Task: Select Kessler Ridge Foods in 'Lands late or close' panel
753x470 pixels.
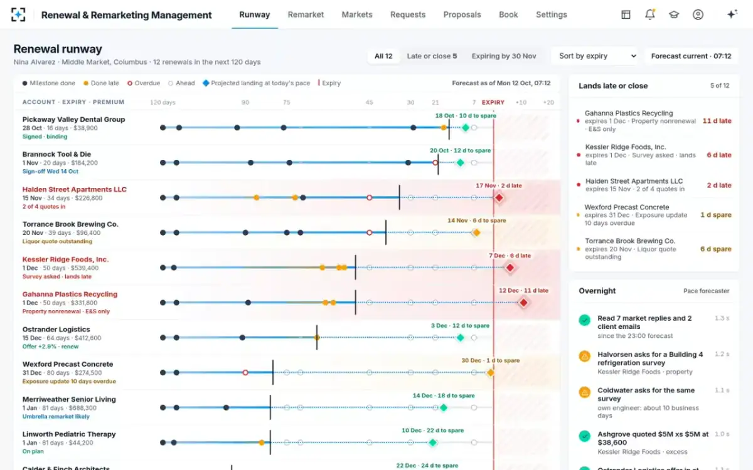Action: coord(654,155)
